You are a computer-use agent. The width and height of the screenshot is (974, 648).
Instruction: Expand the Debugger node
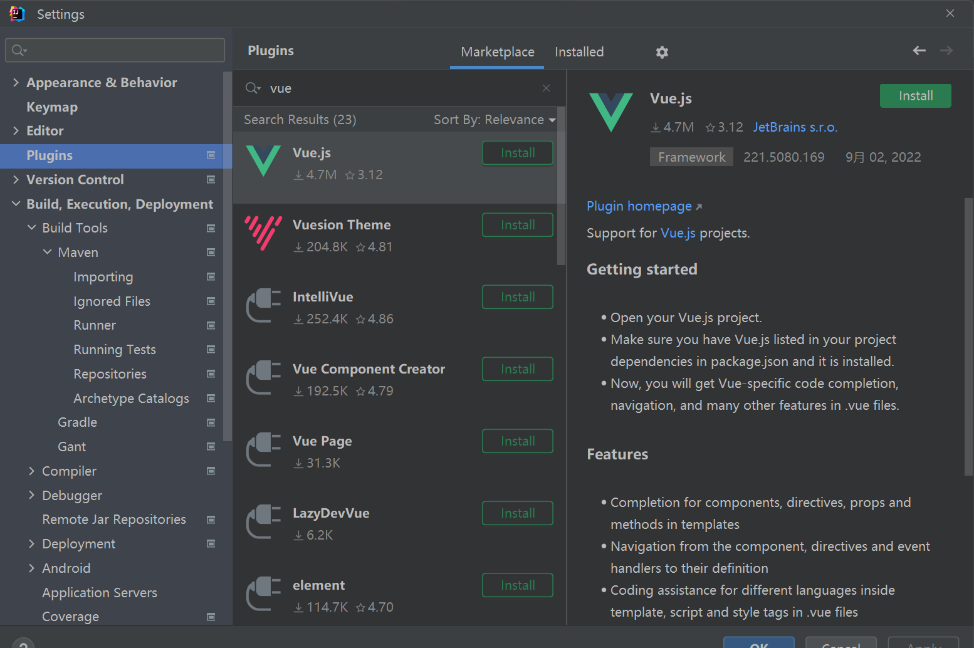(x=31, y=495)
